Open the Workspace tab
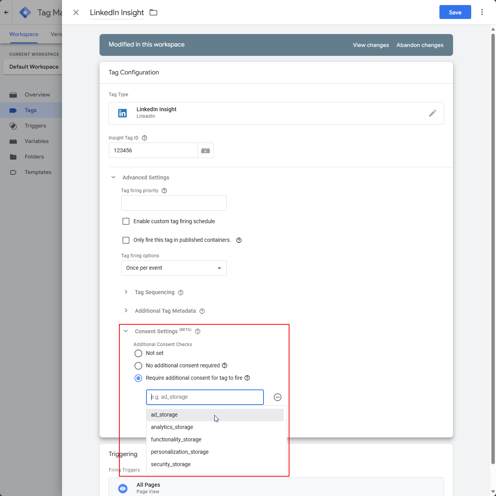The width and height of the screenshot is (496, 496). point(24,34)
